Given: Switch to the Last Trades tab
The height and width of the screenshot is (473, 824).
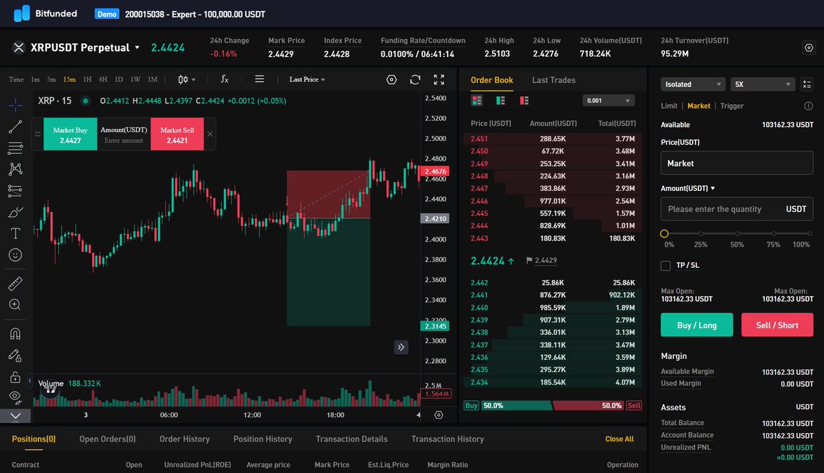Looking at the screenshot, I should (x=553, y=80).
